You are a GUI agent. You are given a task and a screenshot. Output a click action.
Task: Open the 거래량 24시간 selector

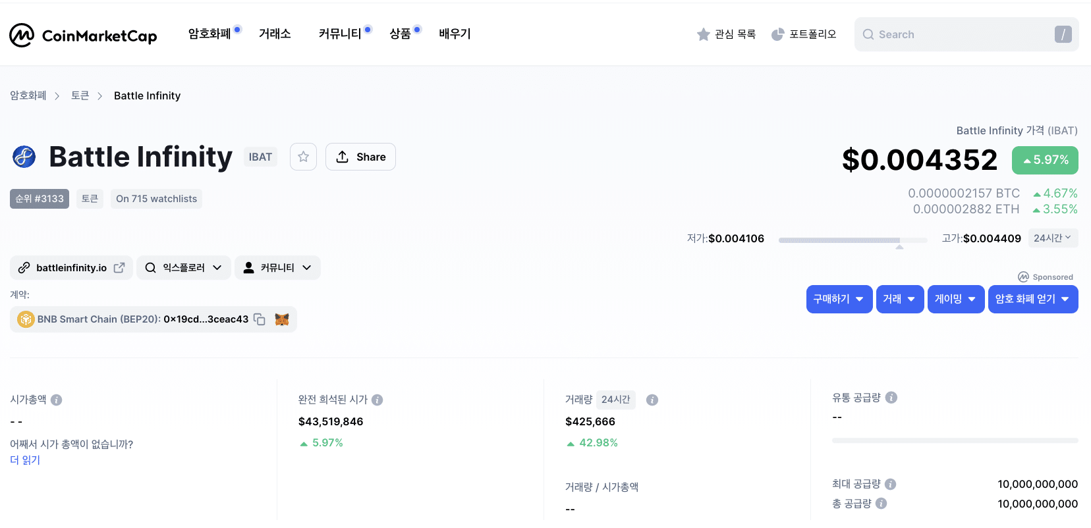[616, 400]
